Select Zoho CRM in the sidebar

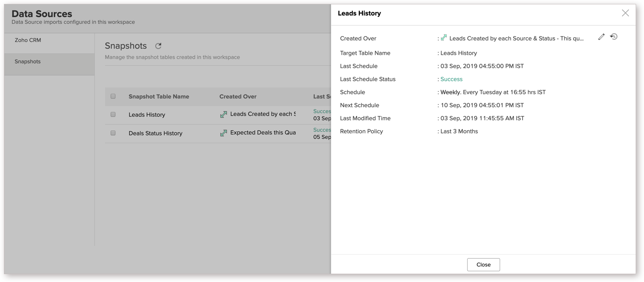pyautogui.click(x=28, y=40)
